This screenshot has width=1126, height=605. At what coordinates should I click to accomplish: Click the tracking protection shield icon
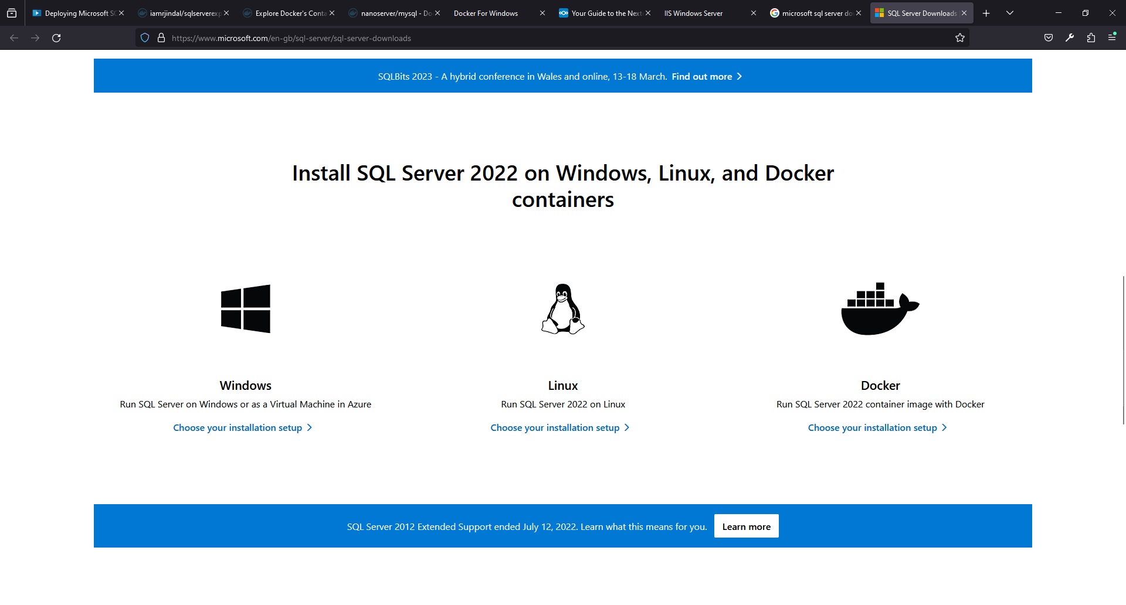click(x=145, y=38)
